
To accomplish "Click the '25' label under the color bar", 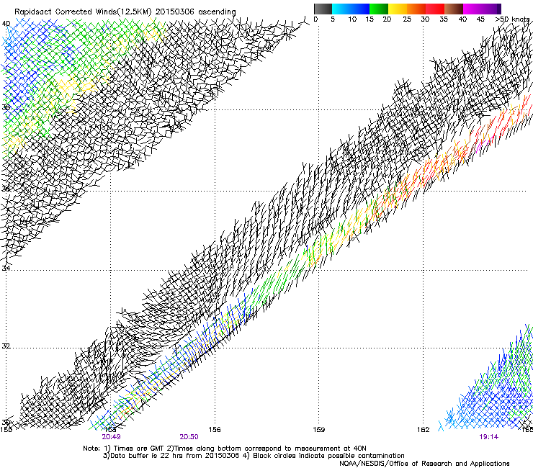I will pos(407,19).
